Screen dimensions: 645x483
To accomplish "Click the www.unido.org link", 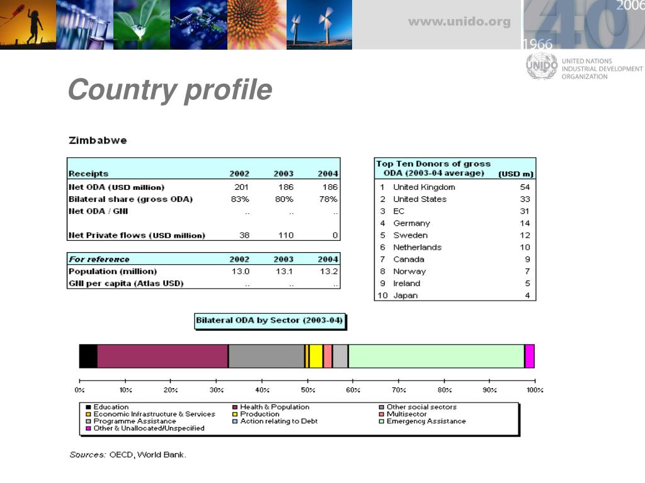I will point(459,22).
